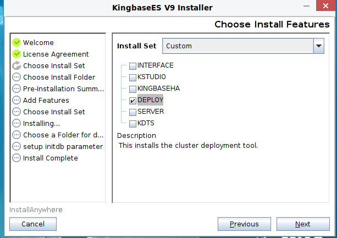Click the Installing step icon
The width and height of the screenshot is (337, 238).
click(16, 123)
